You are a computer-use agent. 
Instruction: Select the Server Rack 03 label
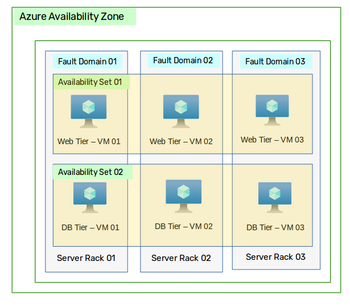coord(275,257)
